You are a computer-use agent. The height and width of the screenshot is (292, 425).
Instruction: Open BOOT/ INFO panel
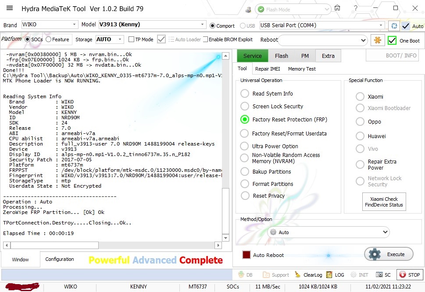(x=392, y=56)
